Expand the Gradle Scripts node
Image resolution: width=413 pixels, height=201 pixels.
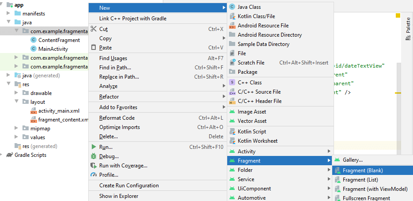(3, 155)
